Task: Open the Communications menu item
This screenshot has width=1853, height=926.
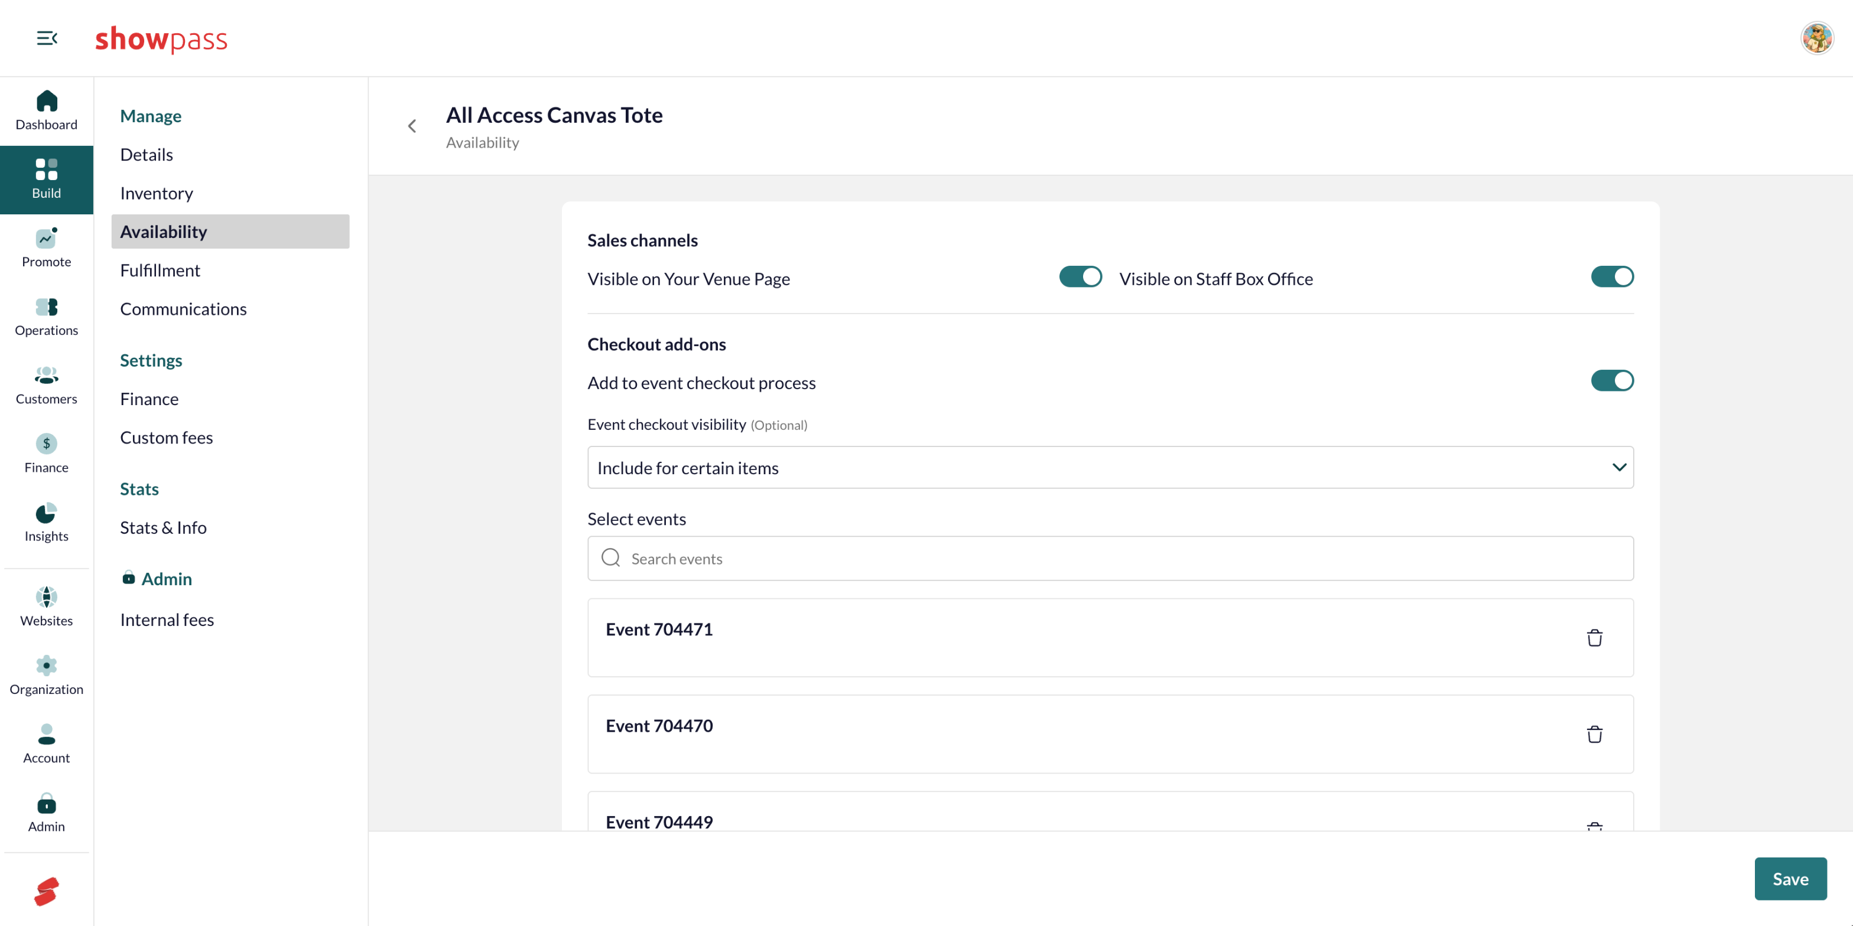Action: pyautogui.click(x=183, y=308)
